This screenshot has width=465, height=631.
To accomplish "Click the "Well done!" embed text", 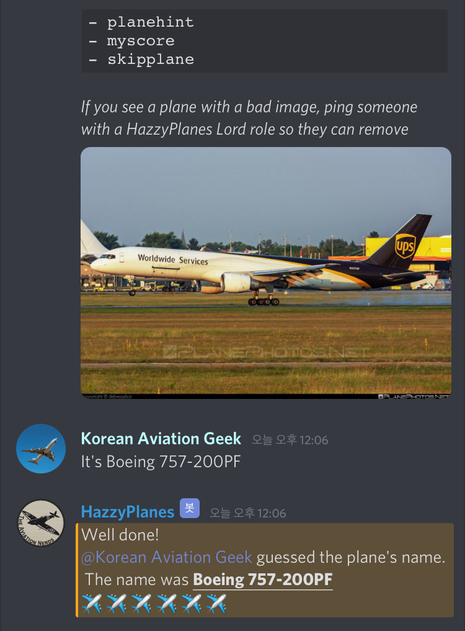I will (x=120, y=535).
